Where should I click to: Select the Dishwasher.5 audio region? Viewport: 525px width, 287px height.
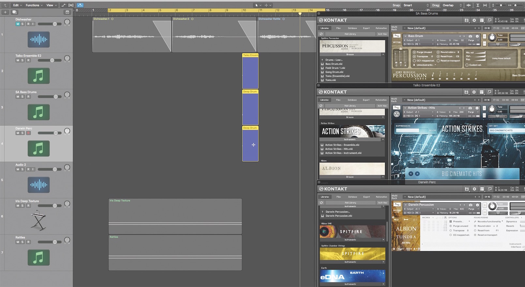[214, 34]
